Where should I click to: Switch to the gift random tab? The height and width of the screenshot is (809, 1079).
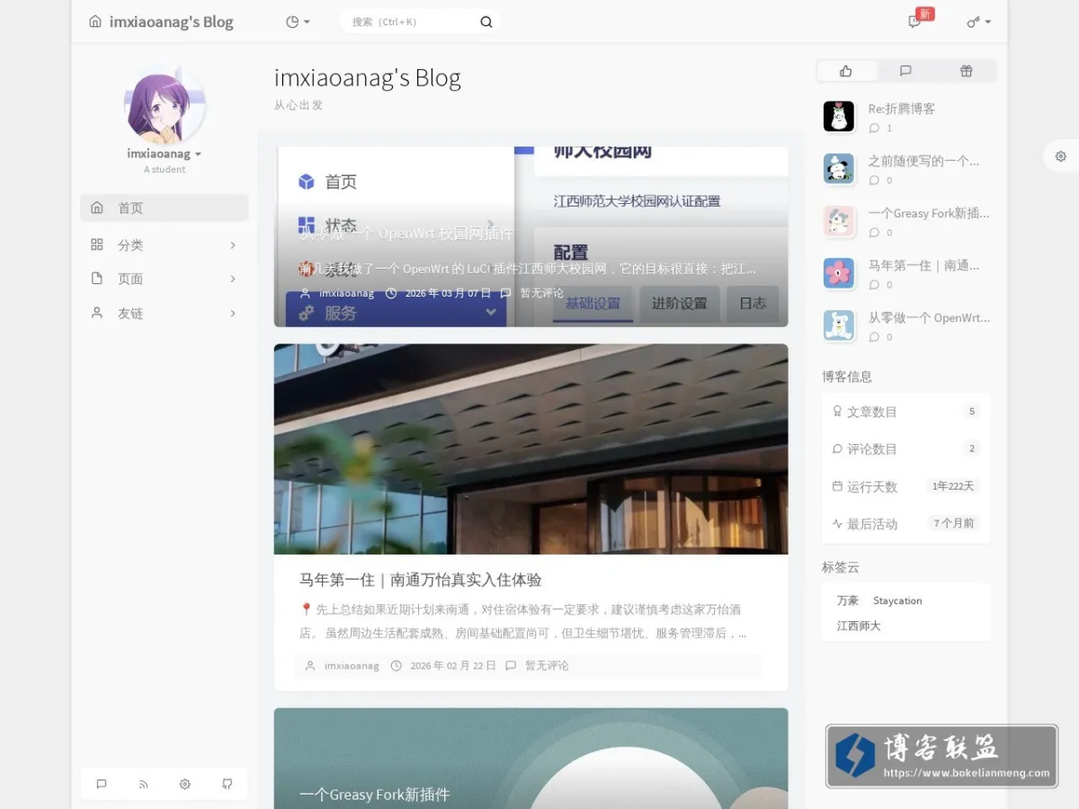pyautogui.click(x=966, y=71)
